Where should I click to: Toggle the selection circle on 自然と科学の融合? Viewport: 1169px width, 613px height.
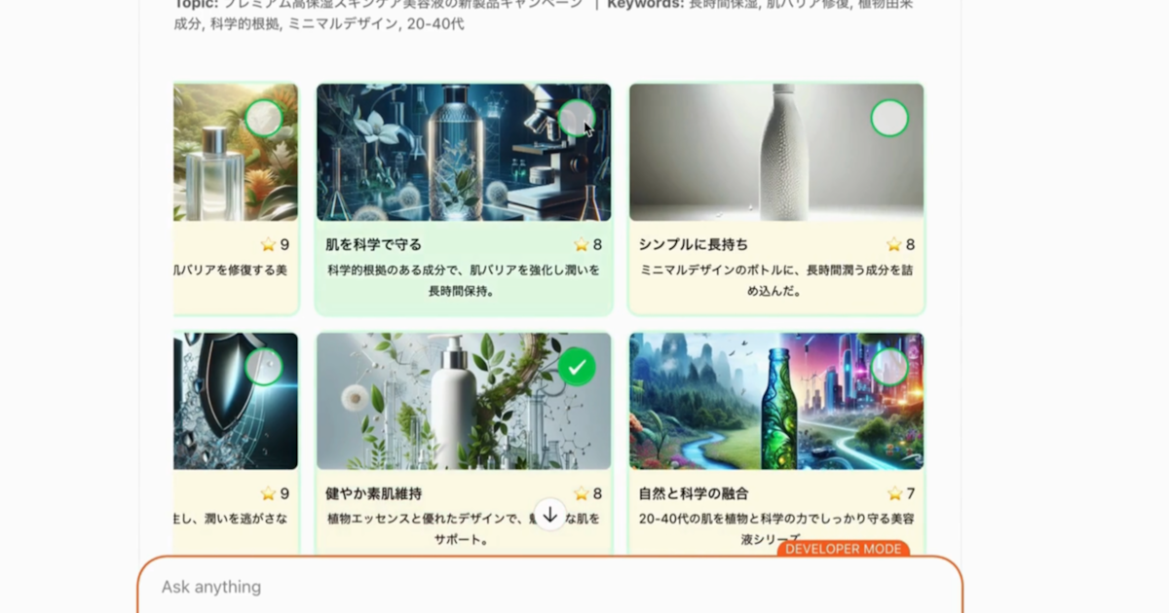tap(888, 368)
